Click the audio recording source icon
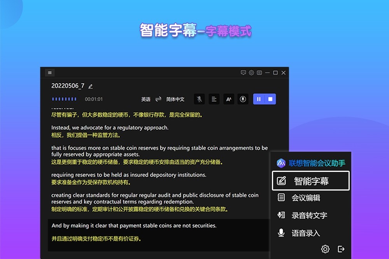This screenshot has width=389, height=259. tap(243, 99)
